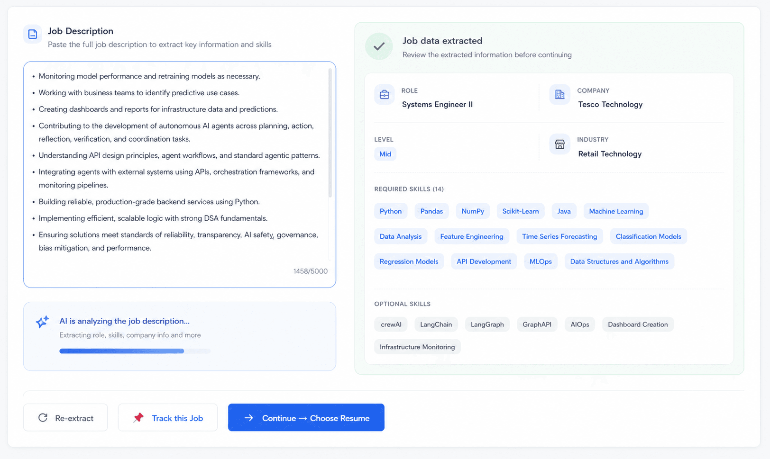
Task: Click 'Creating dashboards and reports' bullet line
Action: [158, 109]
